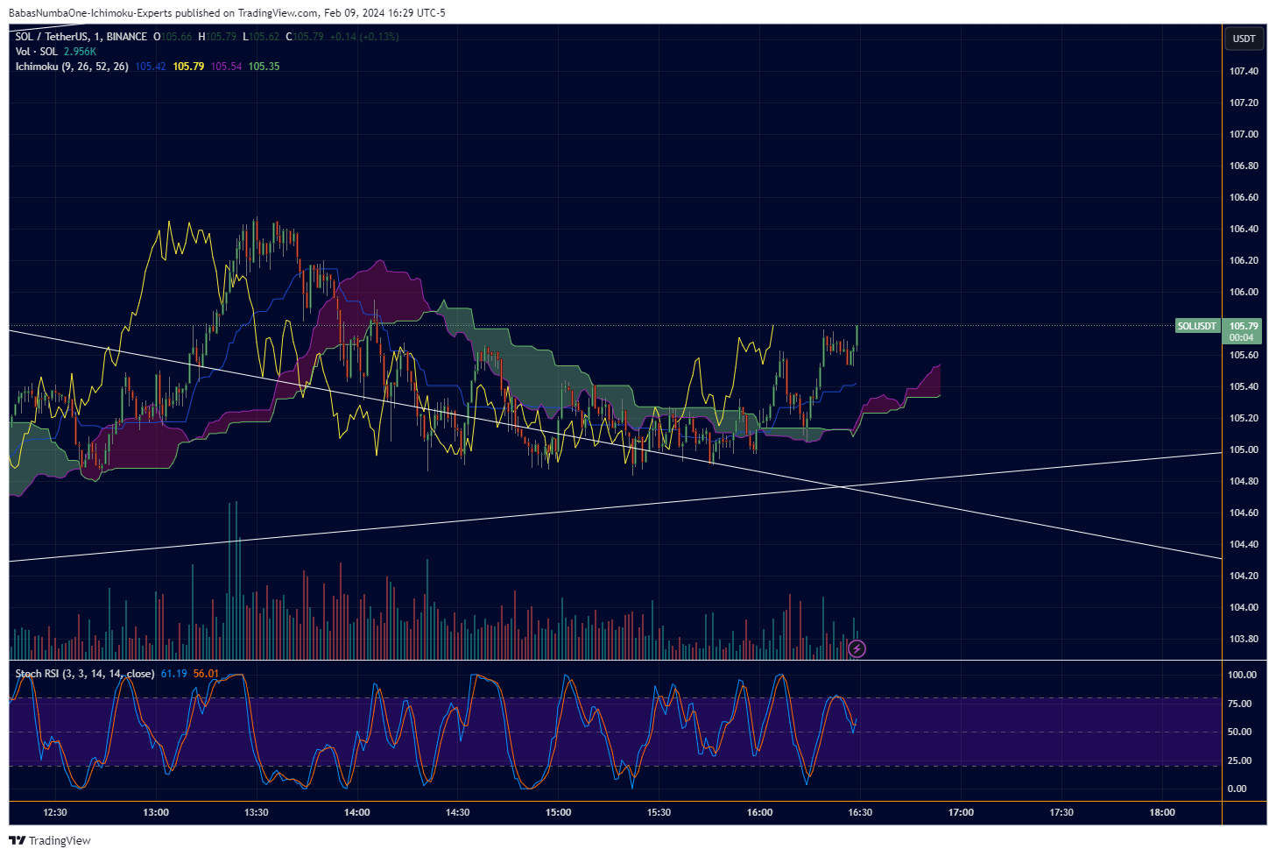Click the purple Ichimoku value 105.54
The height and width of the screenshot is (856, 1276).
tap(226, 67)
